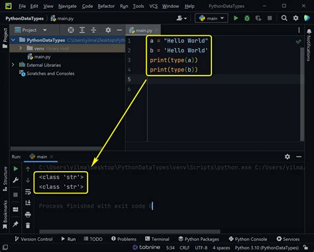The height and width of the screenshot is (252, 314).
Task: Open the Notifications side panel
Action: pos(309,45)
